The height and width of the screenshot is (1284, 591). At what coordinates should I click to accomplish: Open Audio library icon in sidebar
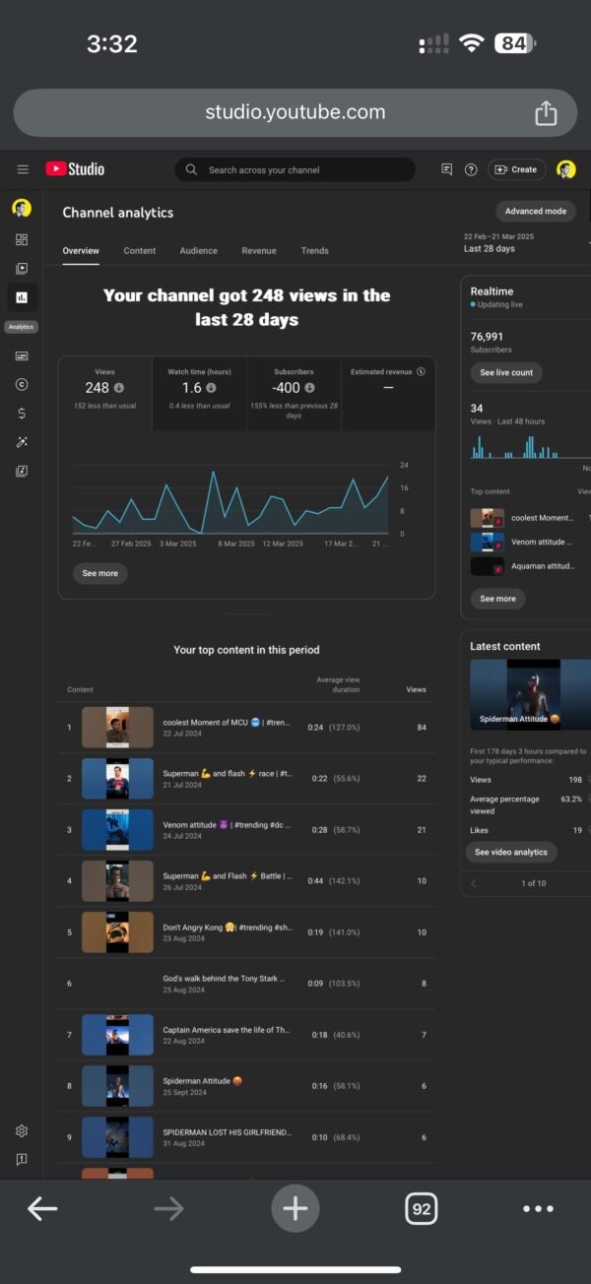pos(22,471)
